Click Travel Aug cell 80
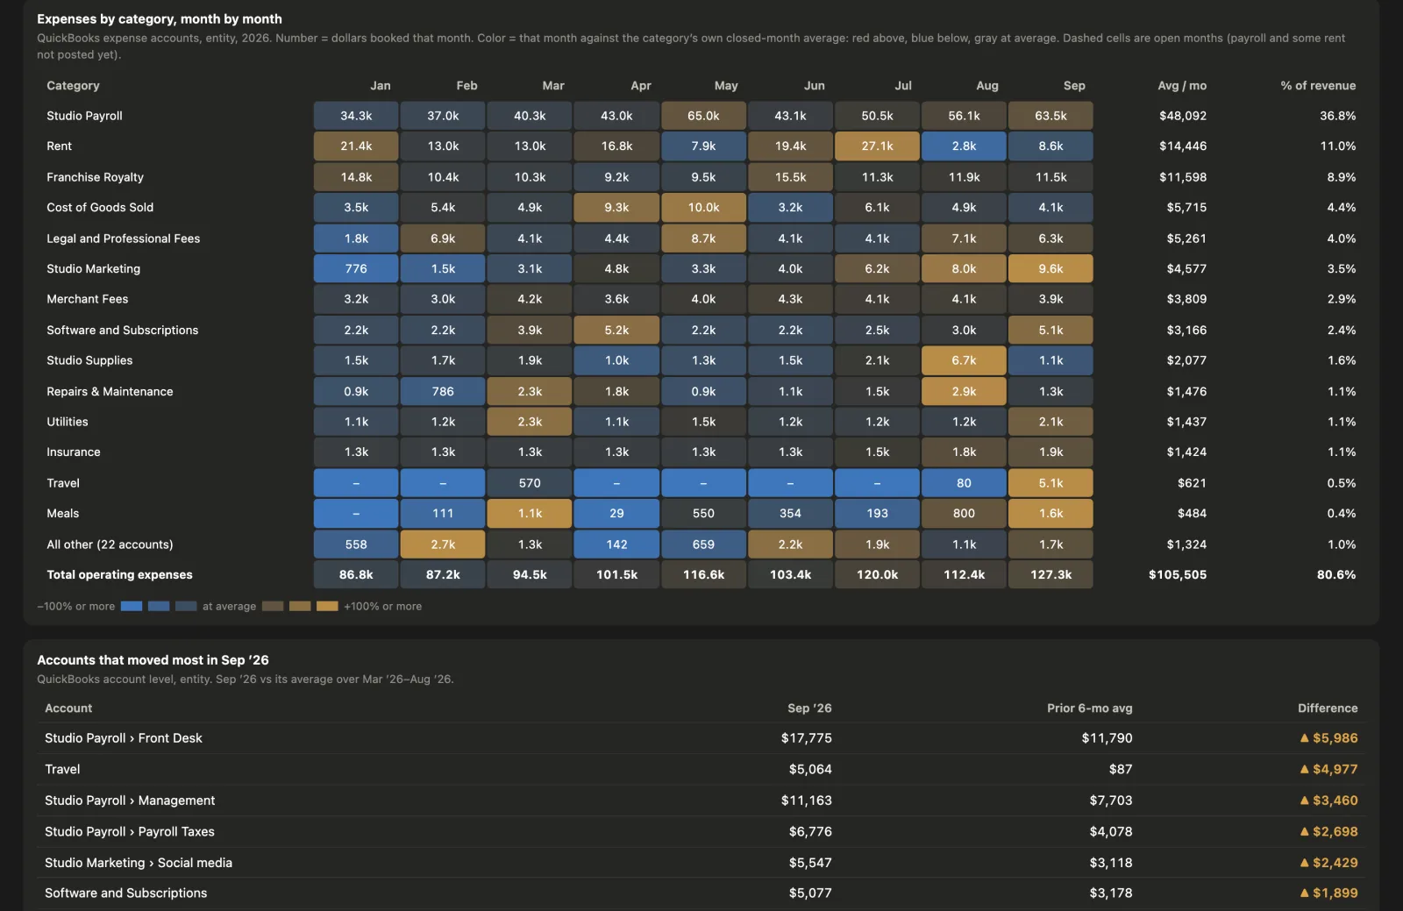1403x911 pixels. coord(964,483)
